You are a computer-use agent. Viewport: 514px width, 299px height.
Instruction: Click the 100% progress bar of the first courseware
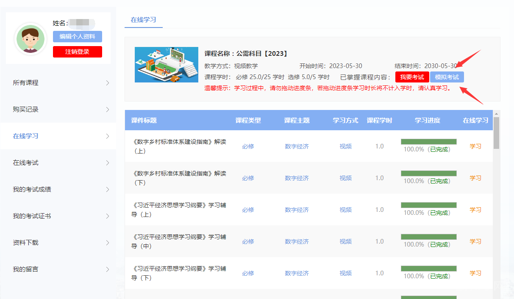[x=428, y=141]
